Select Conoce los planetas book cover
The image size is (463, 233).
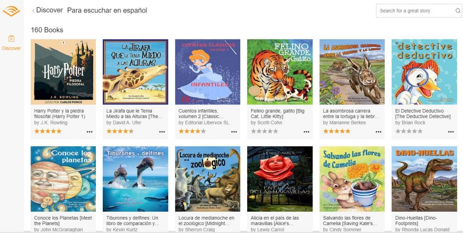[x=63, y=179]
